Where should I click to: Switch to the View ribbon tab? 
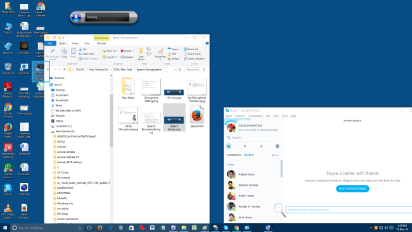click(x=87, y=43)
